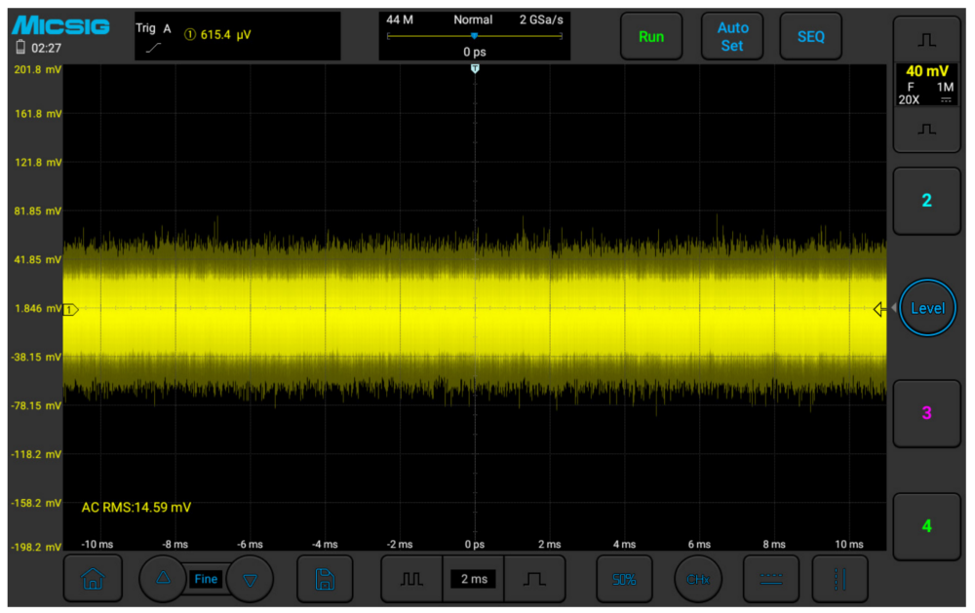Toggle channel 4 on

pos(926,526)
